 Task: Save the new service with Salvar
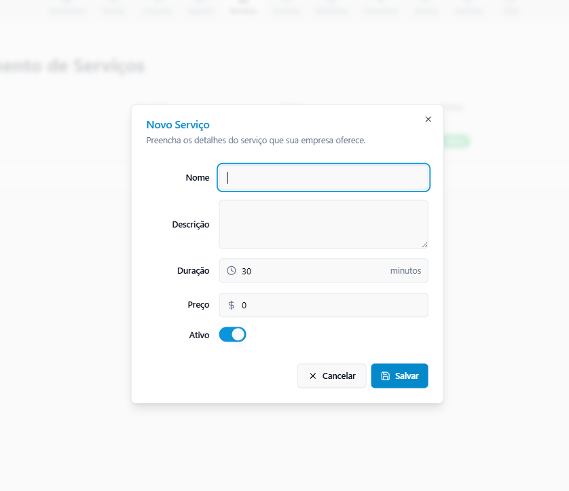coord(399,376)
